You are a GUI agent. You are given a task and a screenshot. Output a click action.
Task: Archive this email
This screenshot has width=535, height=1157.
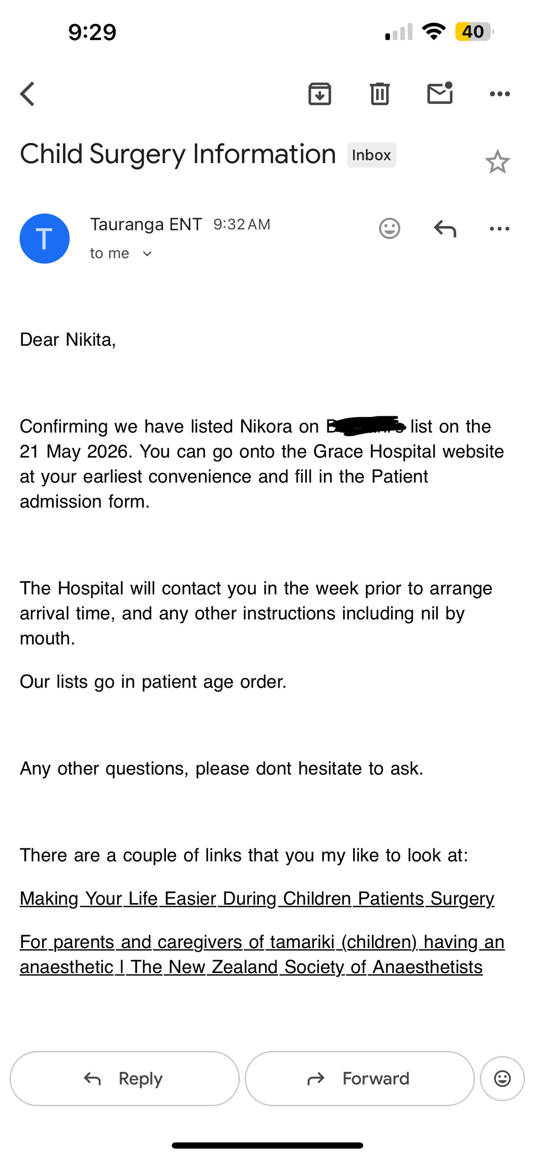[x=319, y=94]
